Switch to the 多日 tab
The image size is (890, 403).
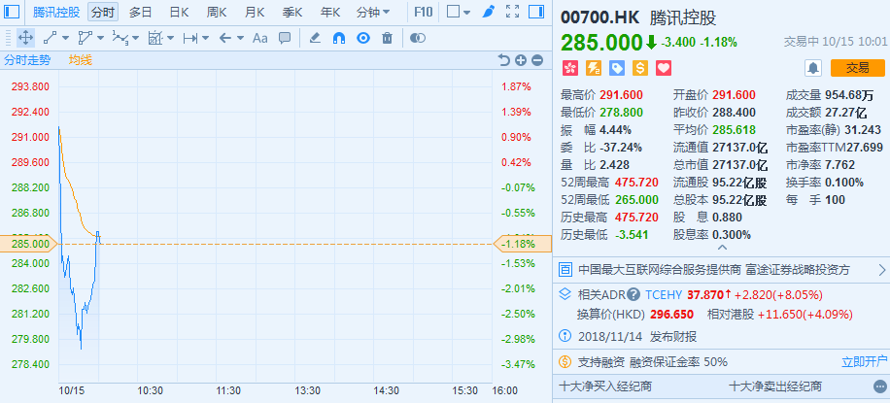(x=141, y=13)
